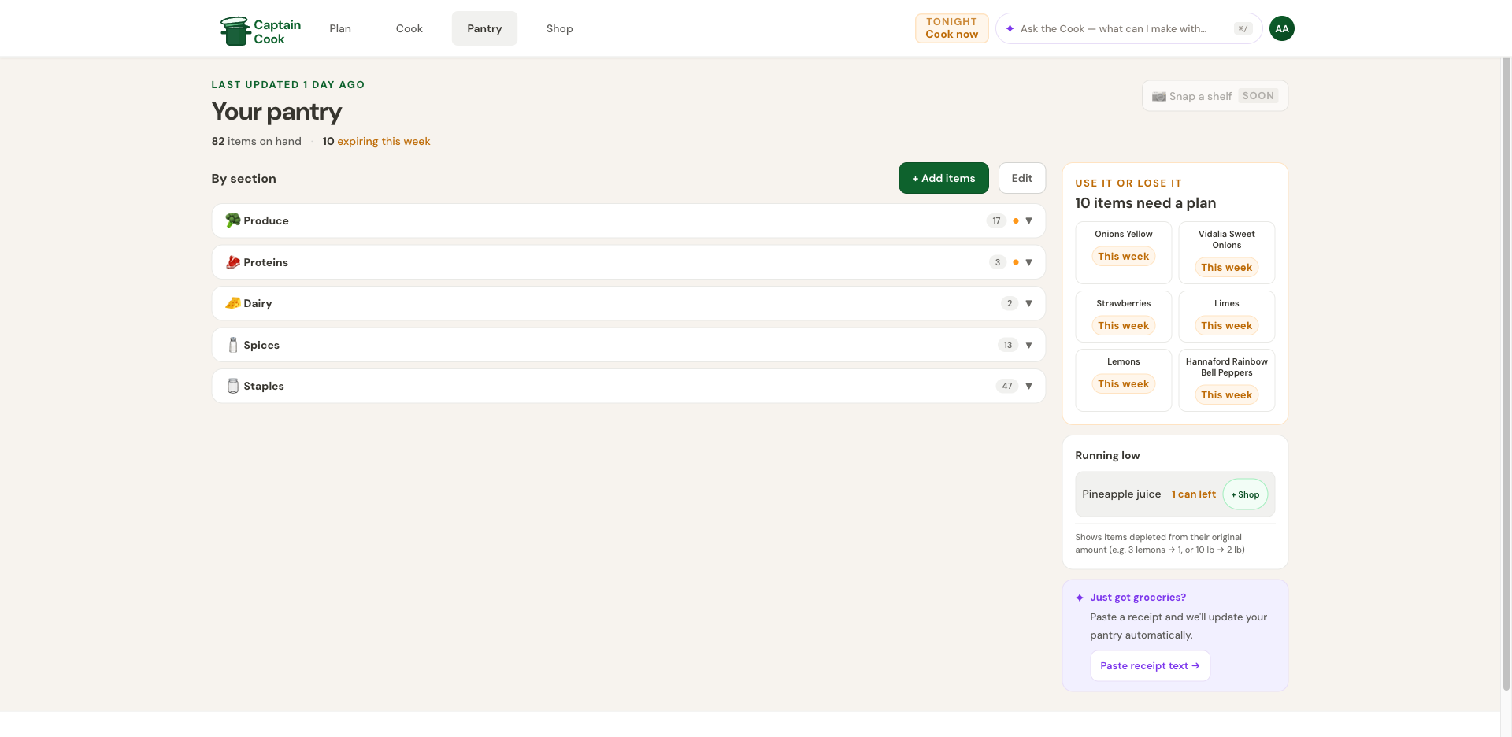Focus the Ask the Cook search field

click(x=1128, y=28)
